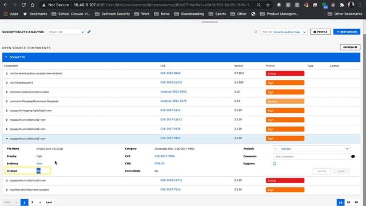Open CVE-2017-7536 link in hibernate row

click(x=170, y=189)
